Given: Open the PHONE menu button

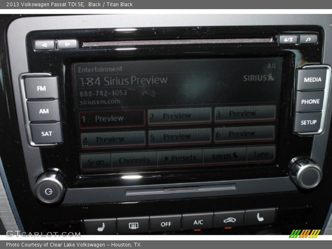Looking at the screenshot, I should point(310,101).
